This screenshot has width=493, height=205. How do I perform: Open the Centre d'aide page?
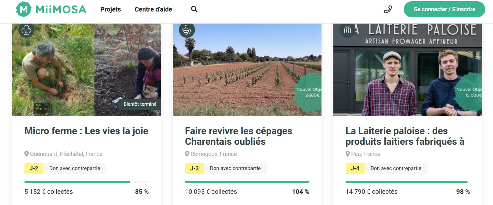click(x=153, y=9)
